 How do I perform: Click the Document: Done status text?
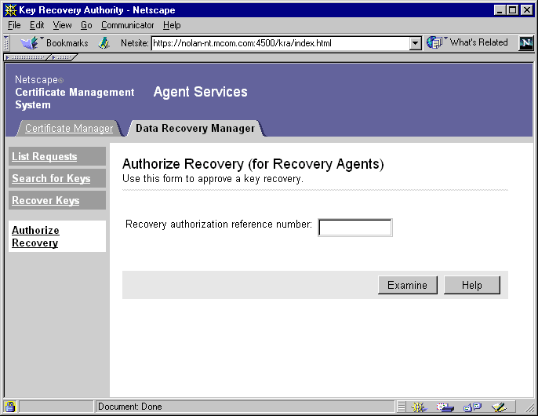coord(130,407)
